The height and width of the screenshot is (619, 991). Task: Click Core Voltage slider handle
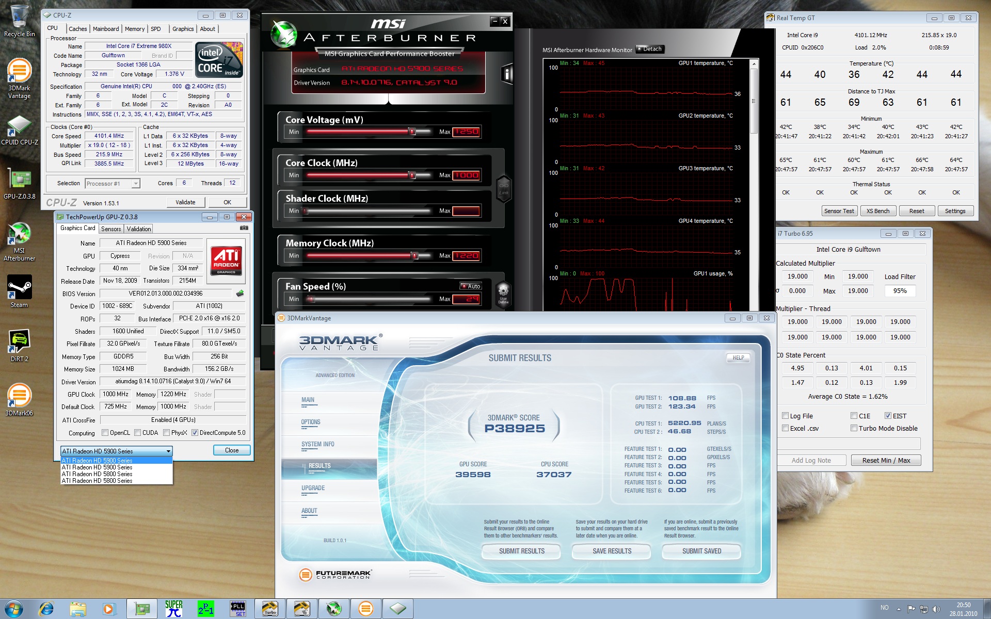pos(412,132)
